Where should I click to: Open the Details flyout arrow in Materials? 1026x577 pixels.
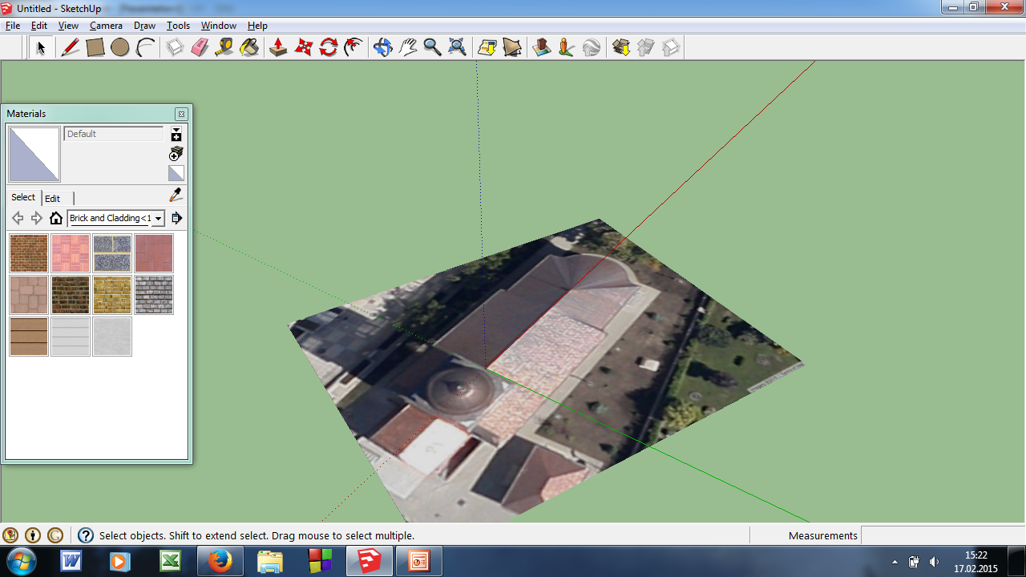(176, 218)
